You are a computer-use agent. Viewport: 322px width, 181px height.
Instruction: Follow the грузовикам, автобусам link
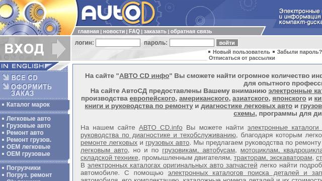pos(198,150)
